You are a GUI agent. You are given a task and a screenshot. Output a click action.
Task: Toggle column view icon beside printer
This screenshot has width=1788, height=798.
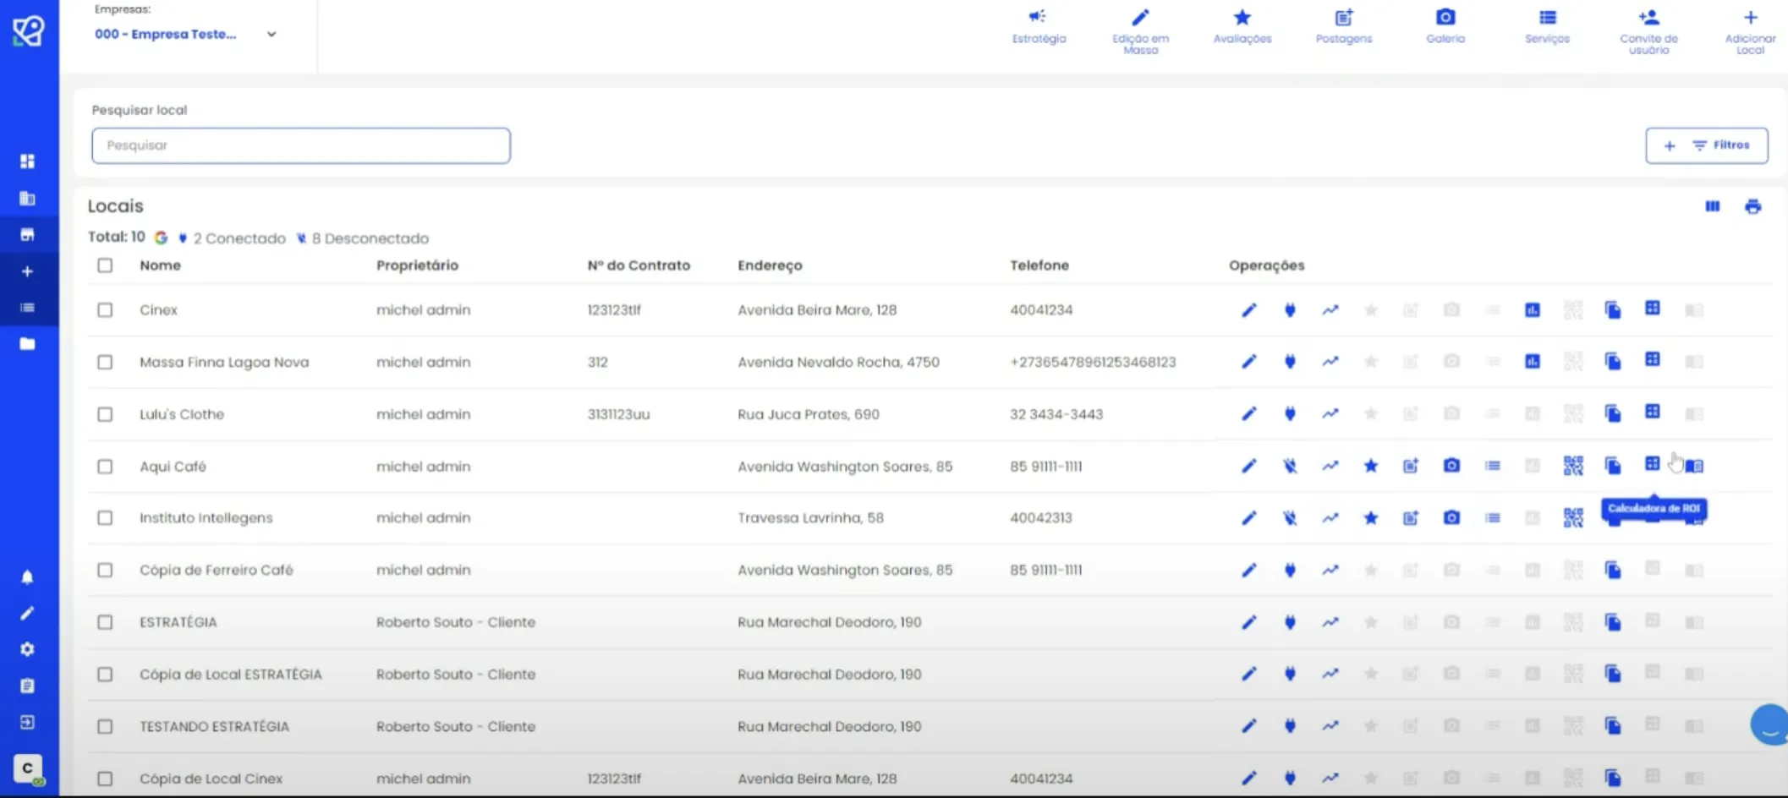[1713, 206]
